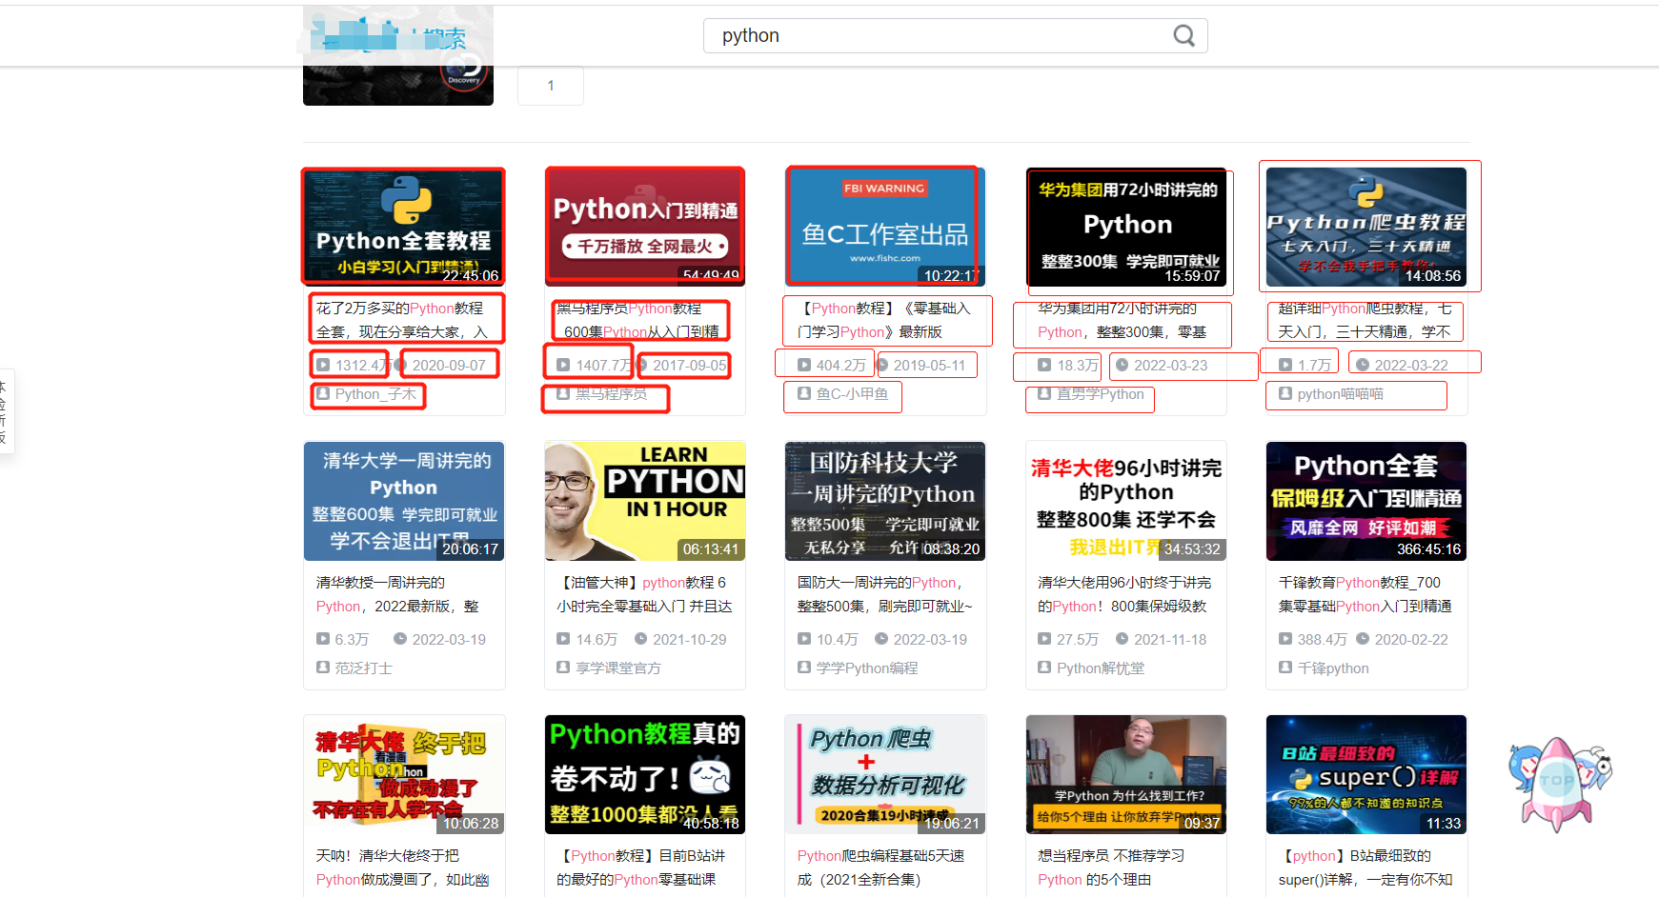Visit uploader 鱼C-小甲鱼
This screenshot has width=1659, height=897.
(x=852, y=394)
